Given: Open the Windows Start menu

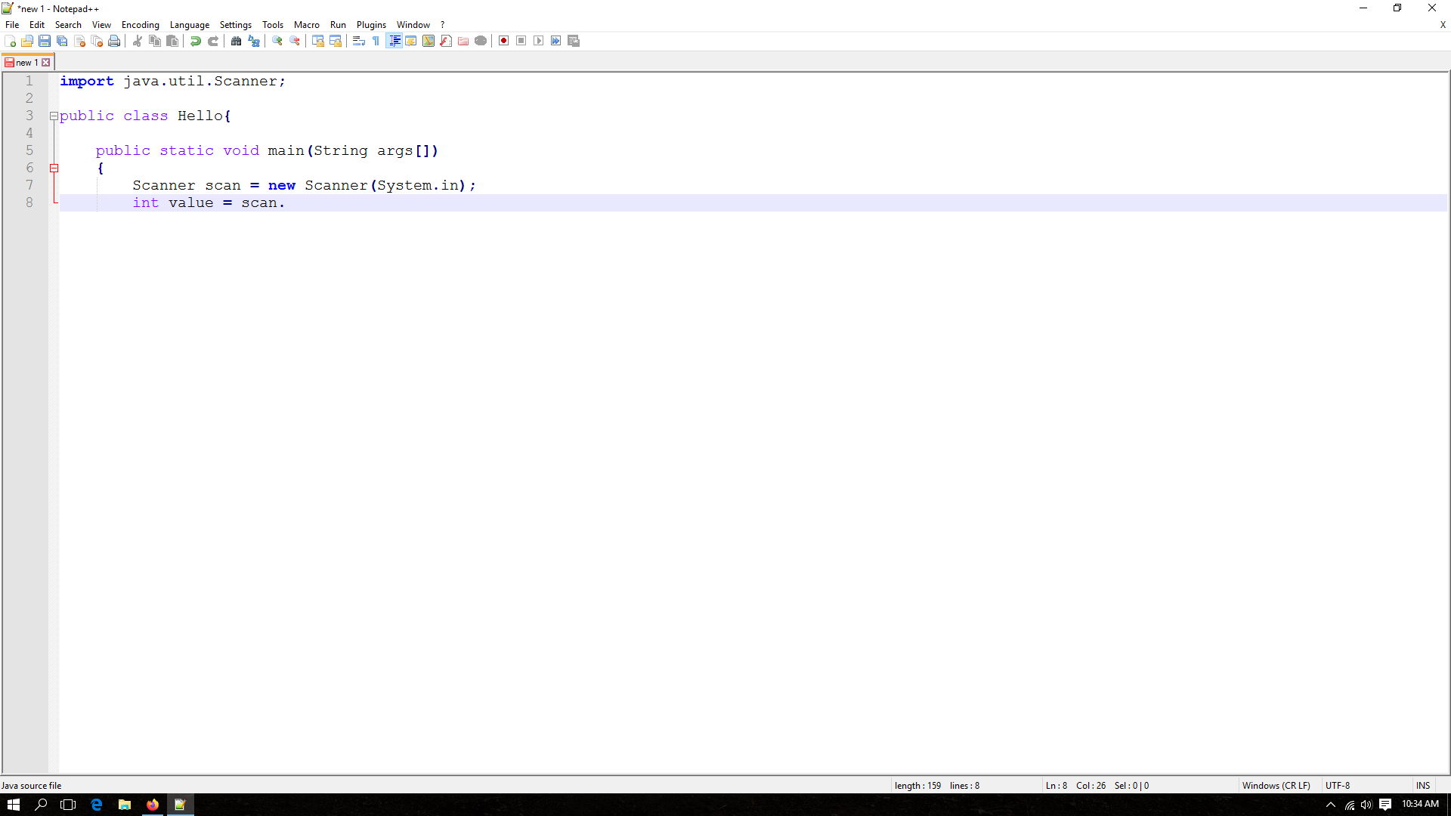Looking at the screenshot, I should click(x=14, y=805).
